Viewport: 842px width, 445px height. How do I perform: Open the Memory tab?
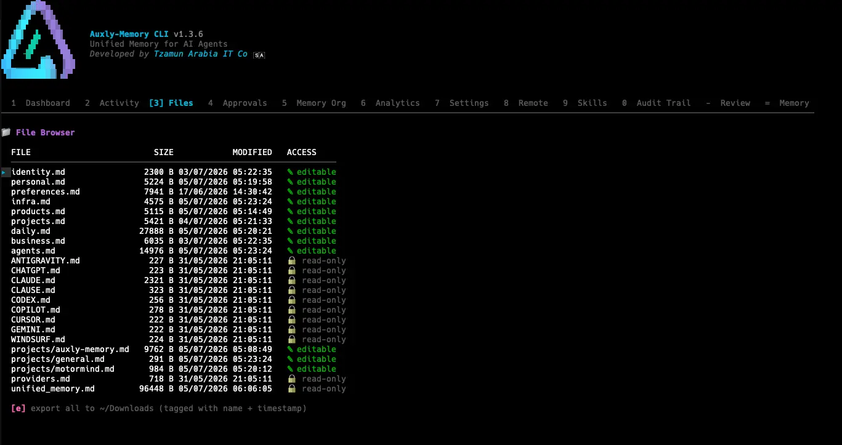coord(787,103)
